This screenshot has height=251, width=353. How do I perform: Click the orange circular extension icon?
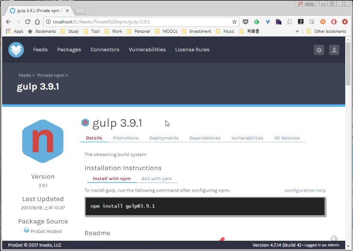coord(323,22)
